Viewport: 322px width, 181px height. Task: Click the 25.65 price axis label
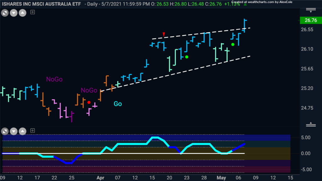(307, 69)
